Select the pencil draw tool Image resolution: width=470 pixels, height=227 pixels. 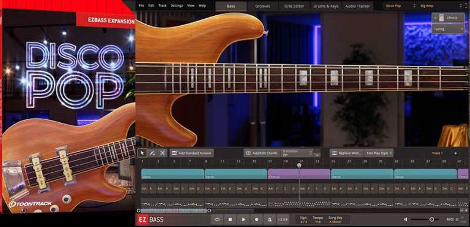pyautogui.click(x=152, y=153)
